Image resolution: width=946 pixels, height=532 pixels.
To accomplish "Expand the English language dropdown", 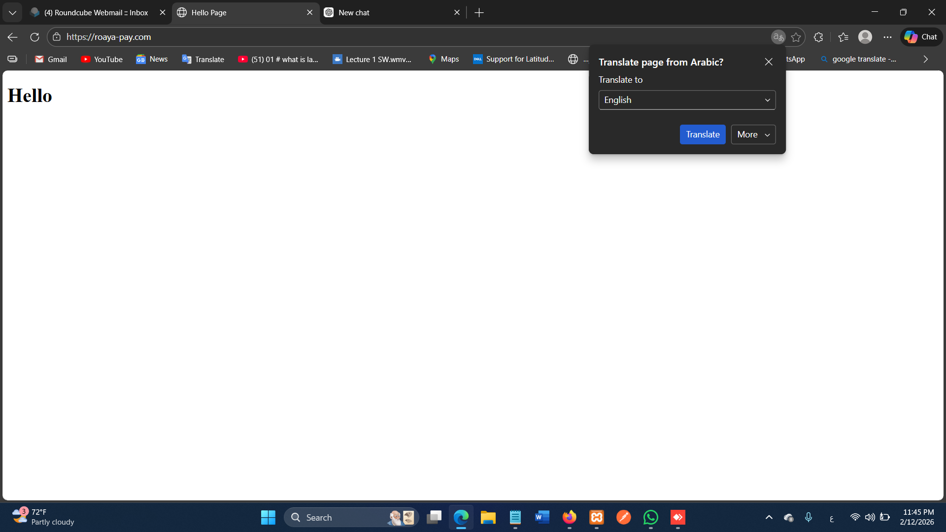I will pyautogui.click(x=687, y=100).
